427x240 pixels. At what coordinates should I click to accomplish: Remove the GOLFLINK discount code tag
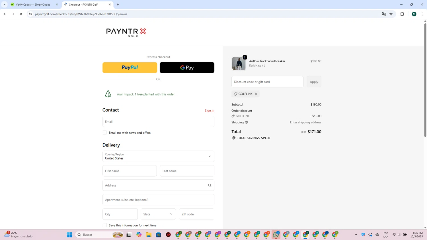[256, 94]
